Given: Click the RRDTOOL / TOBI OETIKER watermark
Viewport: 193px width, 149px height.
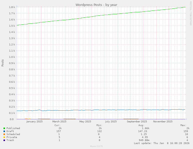Looking at the screenshot, I should 190,13.
